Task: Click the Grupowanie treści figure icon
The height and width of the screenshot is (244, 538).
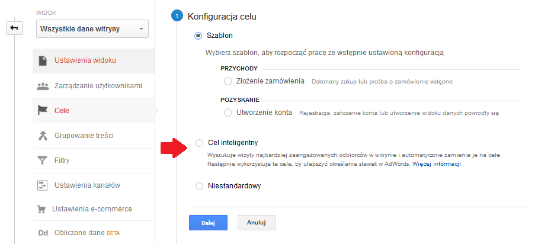Action: click(x=43, y=136)
